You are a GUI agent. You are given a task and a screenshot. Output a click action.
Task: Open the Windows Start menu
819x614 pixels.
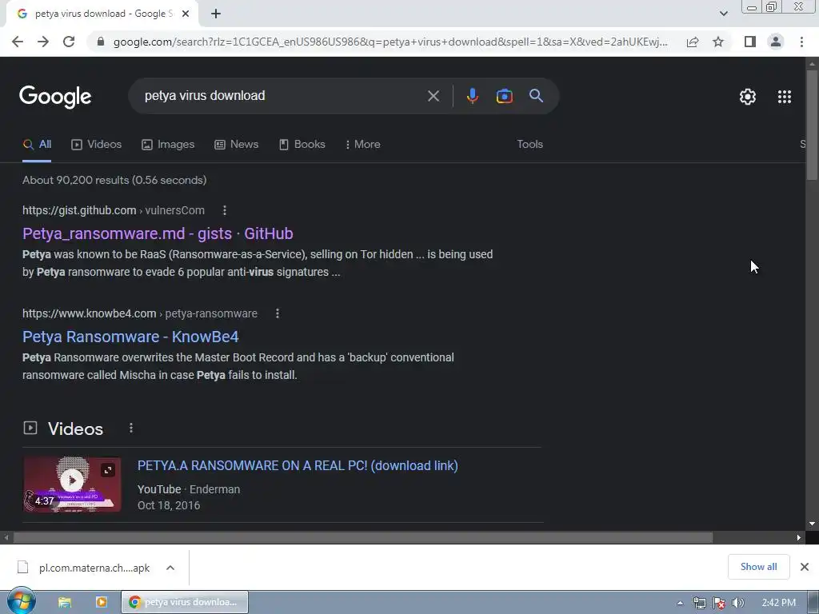pos(22,601)
